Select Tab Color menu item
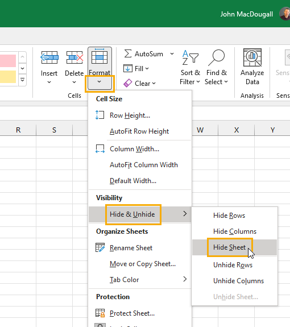The width and height of the screenshot is (290, 327). 140,280
